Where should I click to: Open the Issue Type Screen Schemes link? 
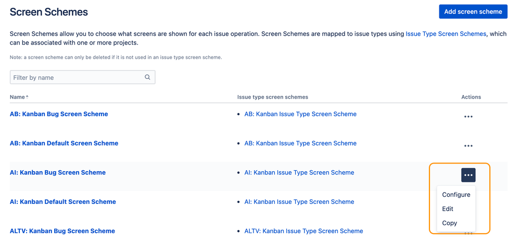click(x=446, y=34)
